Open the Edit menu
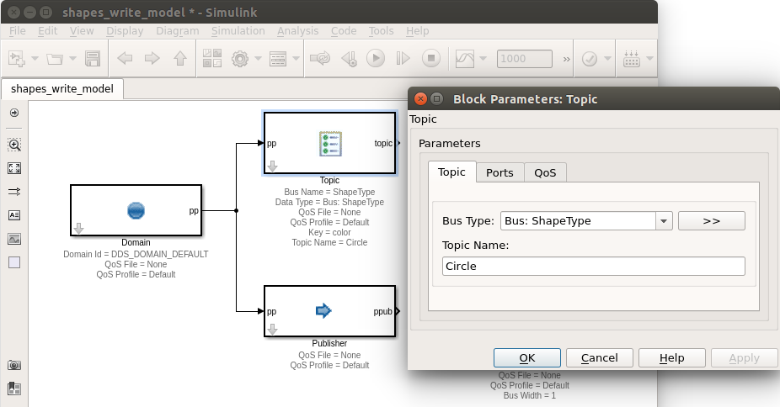Viewport: 780px width, 407px height. [x=48, y=31]
